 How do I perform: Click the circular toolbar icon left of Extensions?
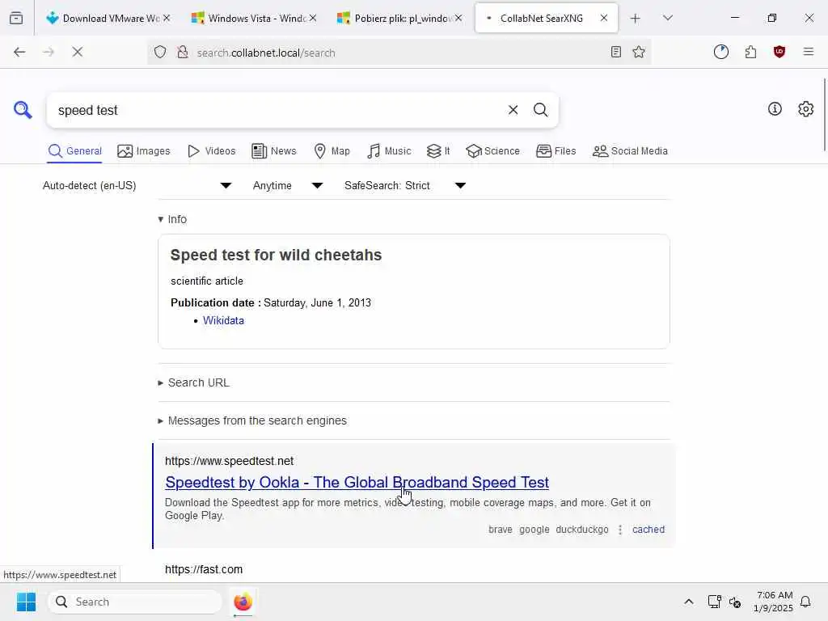(x=720, y=52)
